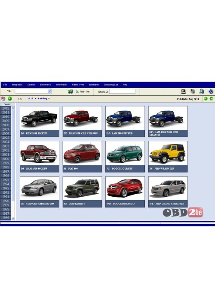Select the WK - JEEP GRAND CHEROKEE thumbnail
Image resolution: width=215 pixels, height=308 pixels.
[168, 192]
